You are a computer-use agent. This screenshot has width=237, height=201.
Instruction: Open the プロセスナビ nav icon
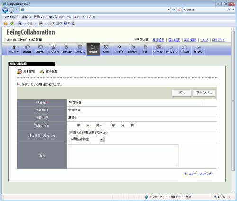[x=67, y=49]
